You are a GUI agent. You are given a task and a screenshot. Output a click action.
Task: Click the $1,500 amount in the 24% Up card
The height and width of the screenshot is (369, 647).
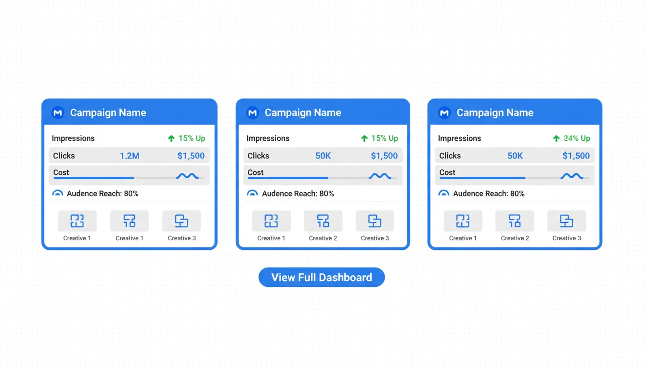[x=576, y=156]
